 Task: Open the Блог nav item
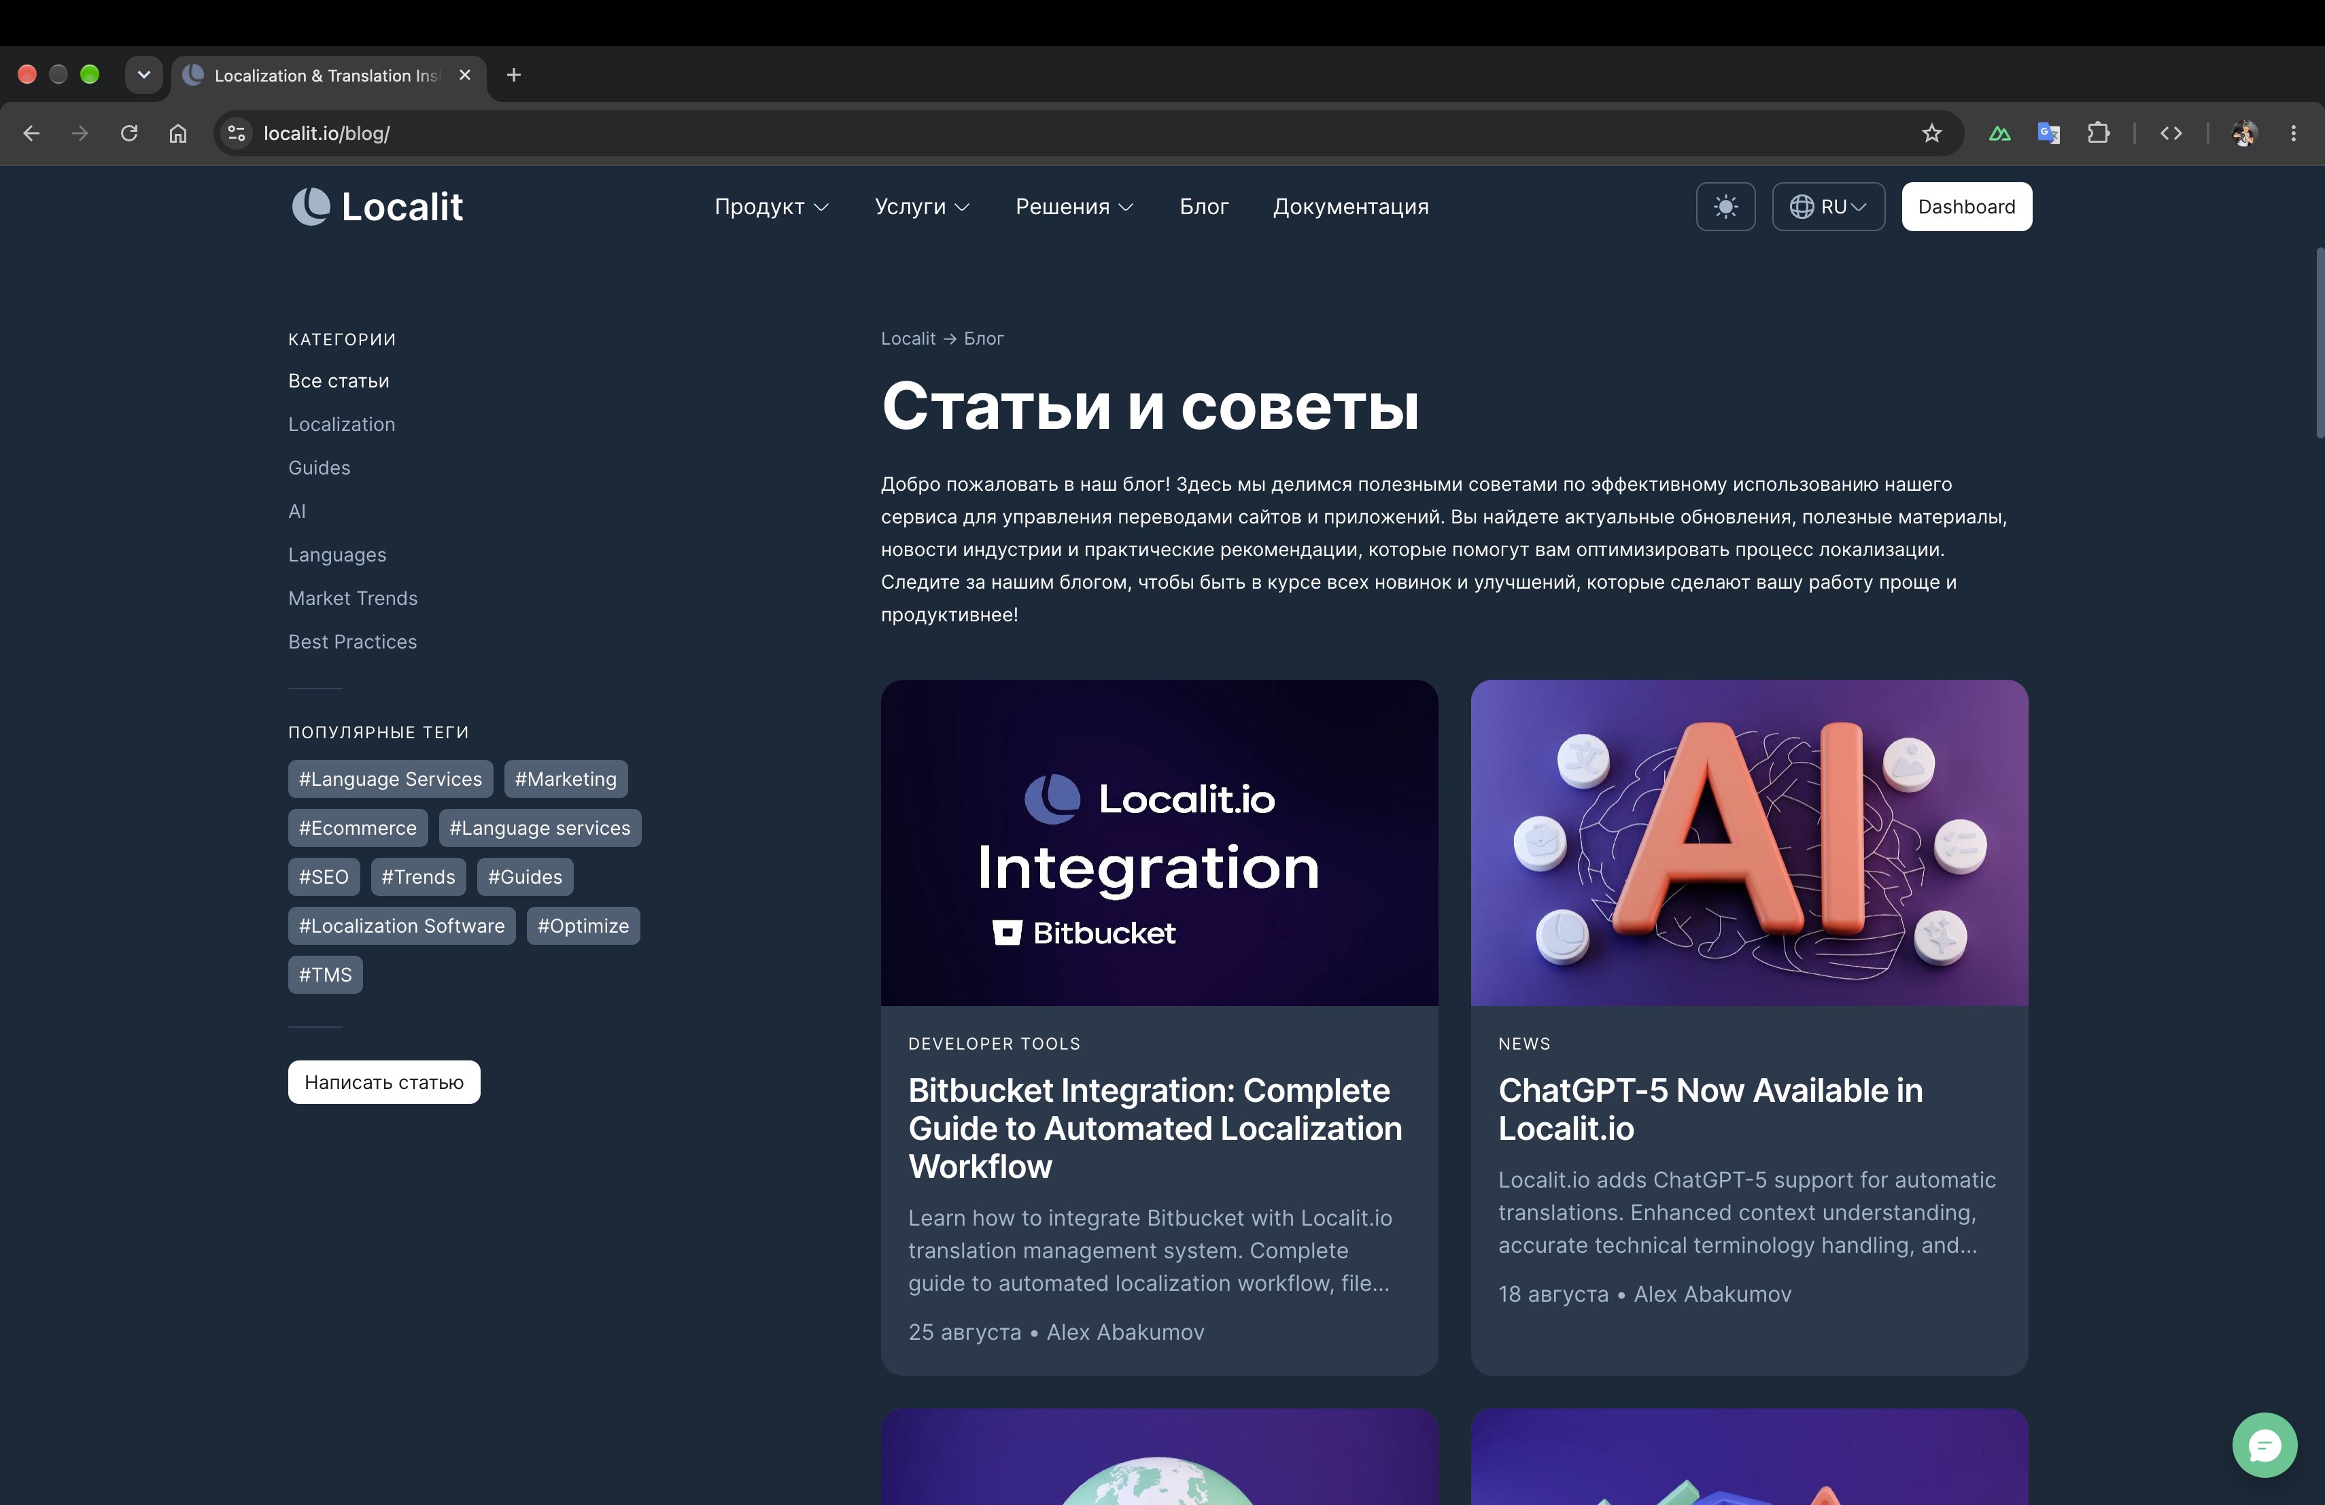1203,206
